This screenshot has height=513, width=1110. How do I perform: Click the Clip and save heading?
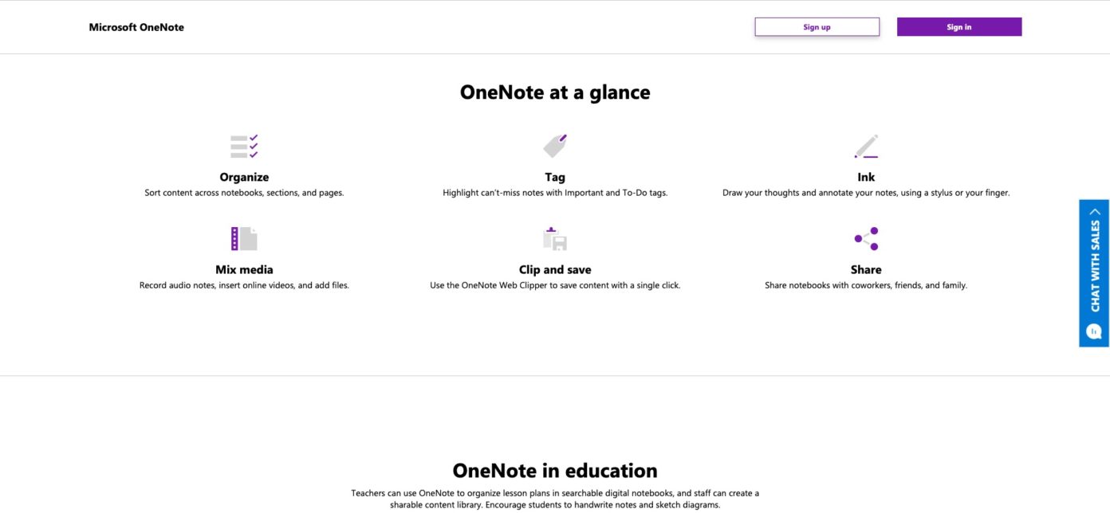point(554,269)
